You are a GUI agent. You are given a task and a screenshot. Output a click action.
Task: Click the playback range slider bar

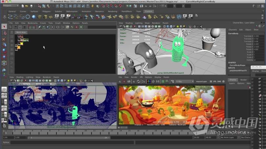(x=69, y=138)
